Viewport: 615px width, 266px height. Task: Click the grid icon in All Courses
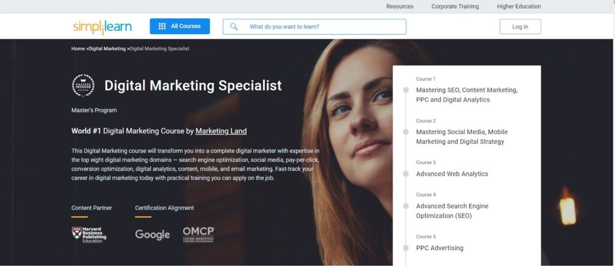[162, 26]
